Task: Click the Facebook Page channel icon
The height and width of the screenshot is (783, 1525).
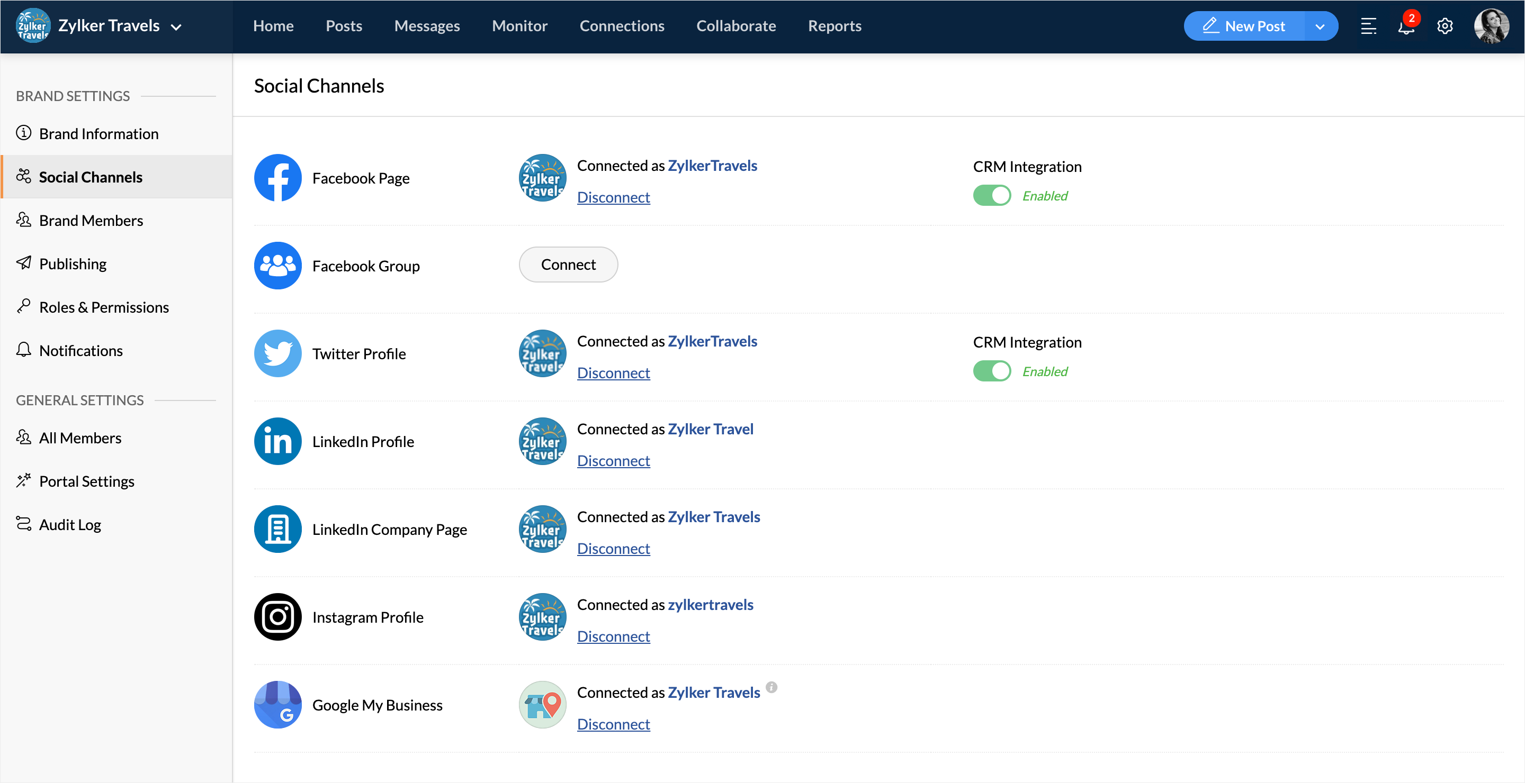Action: [x=277, y=178]
